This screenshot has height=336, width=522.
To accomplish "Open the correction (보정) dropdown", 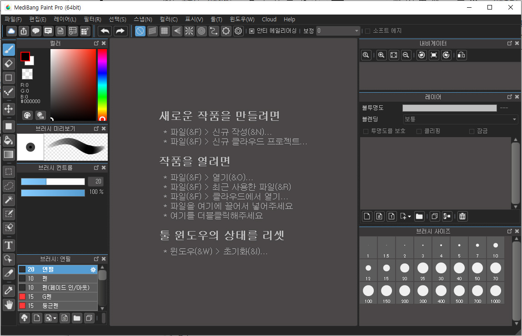I will tap(336, 31).
